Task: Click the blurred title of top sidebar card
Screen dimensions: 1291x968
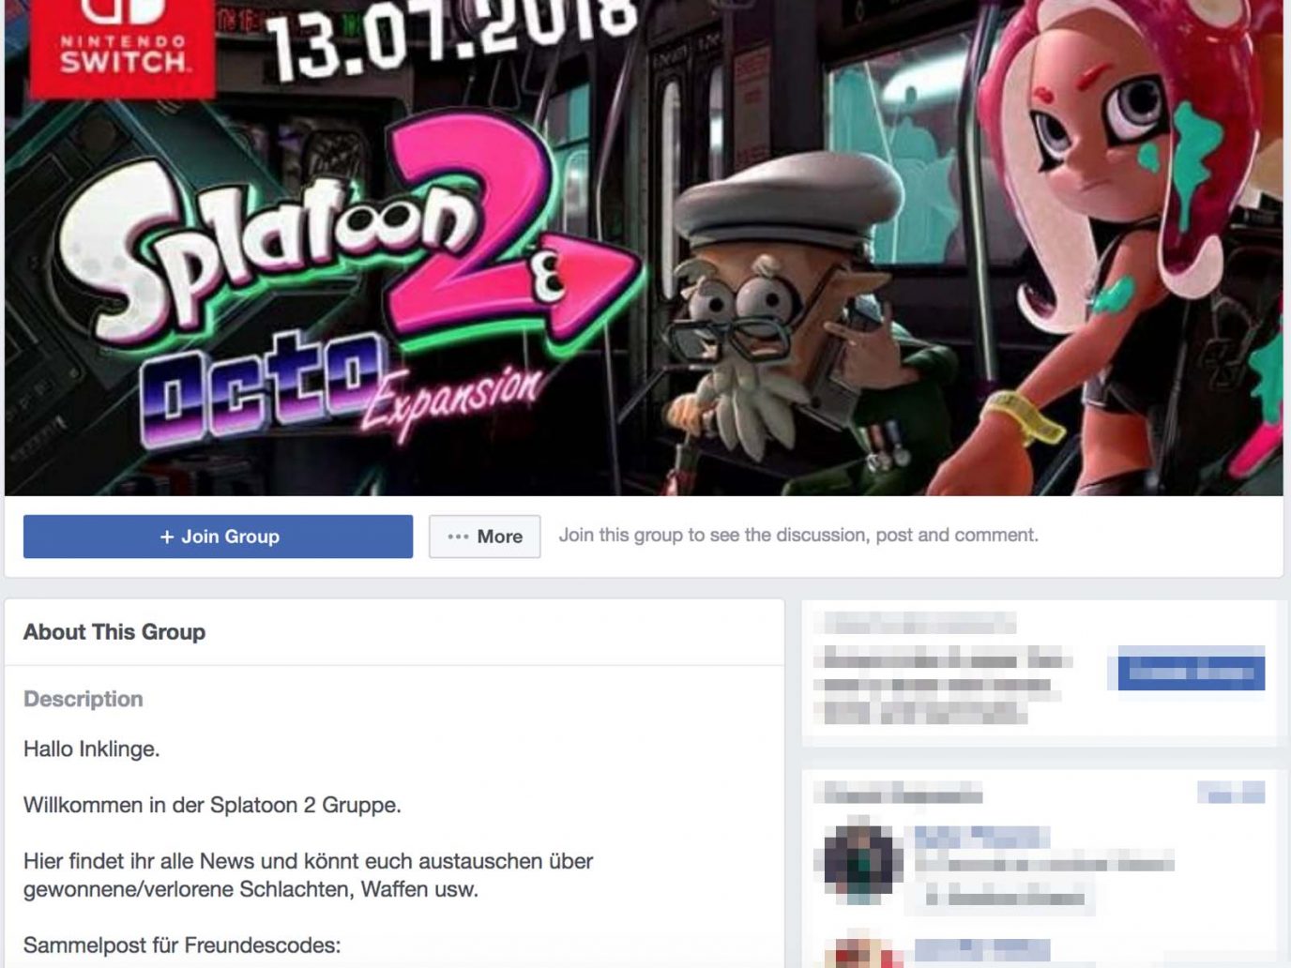Action: [x=919, y=623]
